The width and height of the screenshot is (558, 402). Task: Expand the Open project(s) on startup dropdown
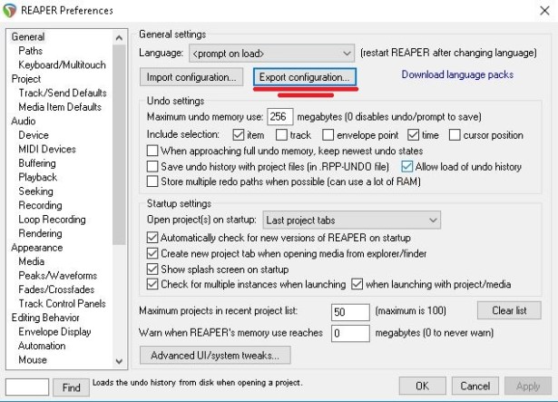point(351,221)
